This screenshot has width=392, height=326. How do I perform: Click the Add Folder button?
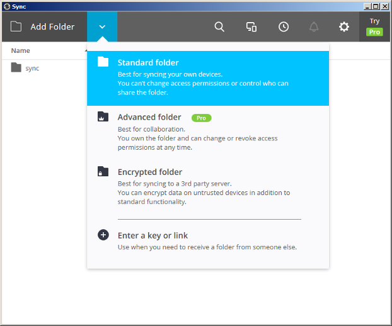pos(45,26)
